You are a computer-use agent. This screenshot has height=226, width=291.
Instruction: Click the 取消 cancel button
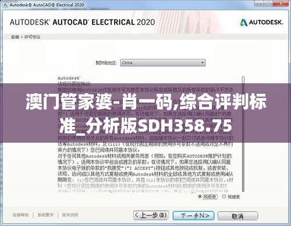tap(237, 216)
